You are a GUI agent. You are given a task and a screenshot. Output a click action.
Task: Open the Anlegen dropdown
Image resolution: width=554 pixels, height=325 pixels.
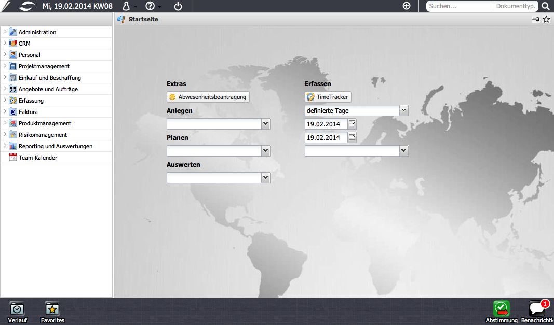point(265,124)
